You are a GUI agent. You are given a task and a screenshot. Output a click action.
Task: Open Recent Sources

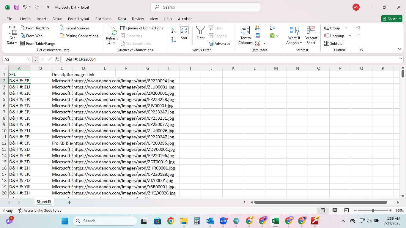[x=74, y=28]
